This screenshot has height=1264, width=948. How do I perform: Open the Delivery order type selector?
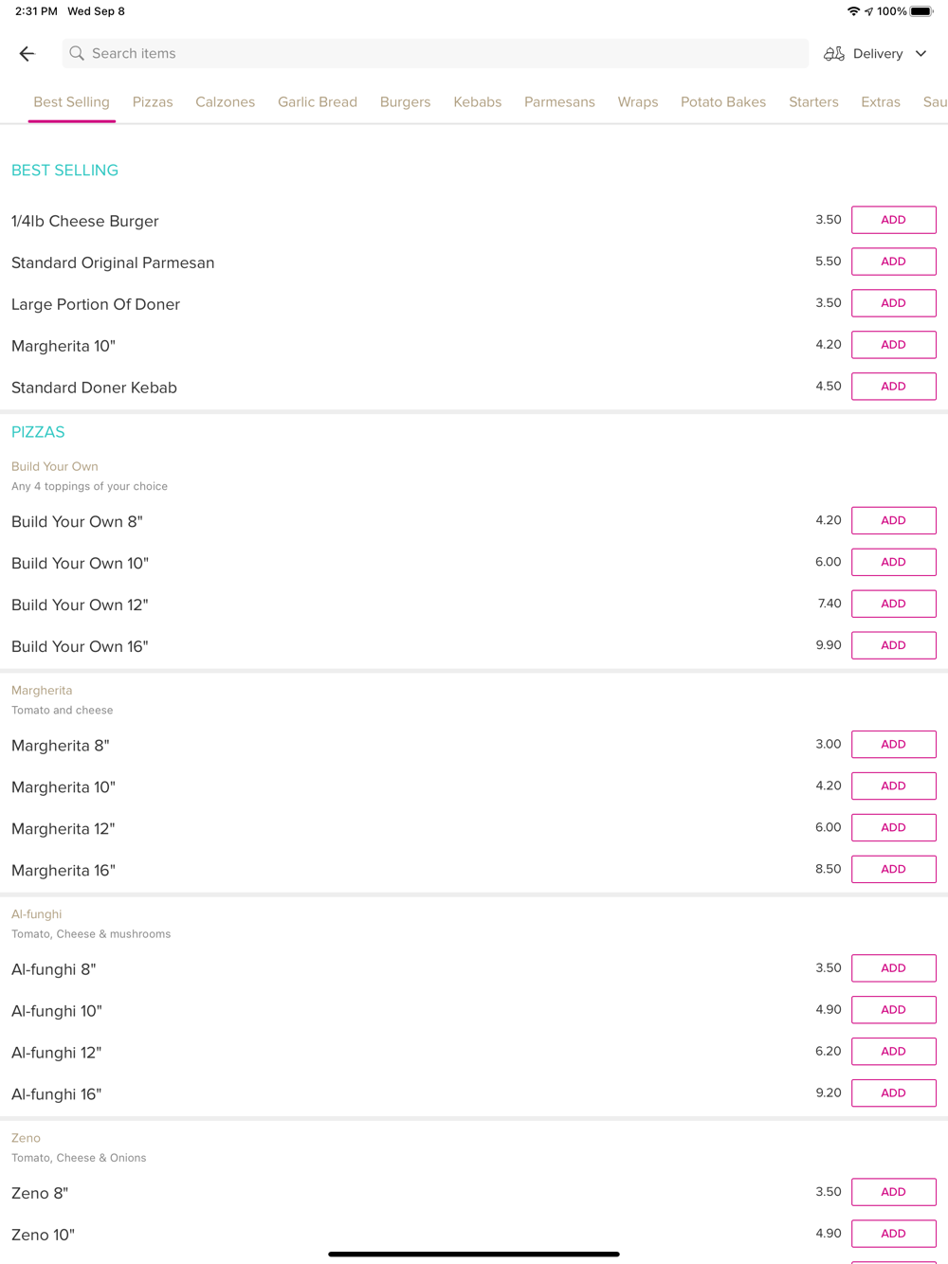(875, 54)
